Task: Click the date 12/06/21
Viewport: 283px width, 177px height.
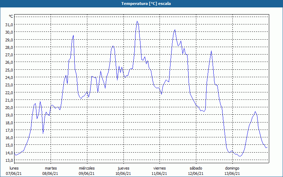Action: (x=196, y=173)
